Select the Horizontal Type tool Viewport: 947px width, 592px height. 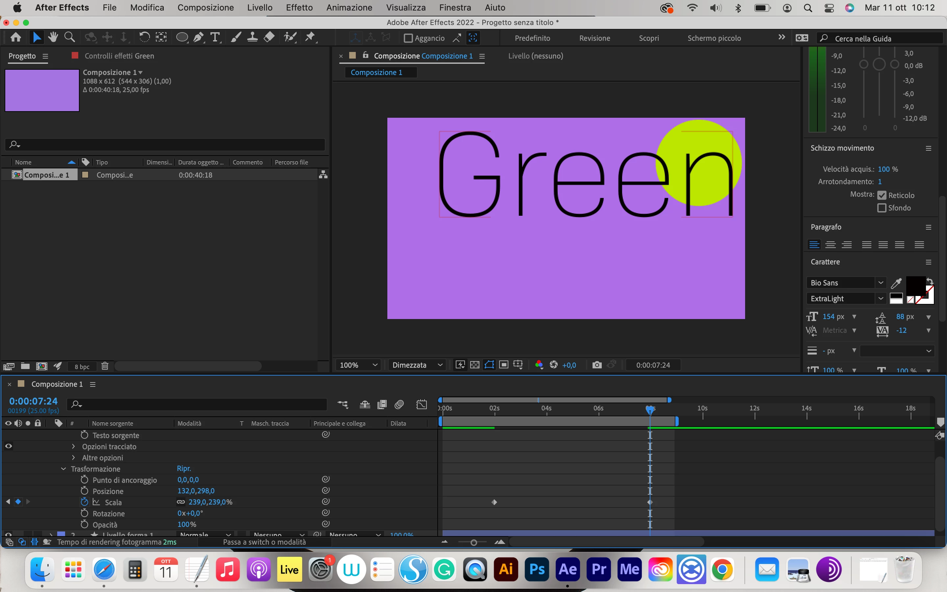(x=215, y=37)
